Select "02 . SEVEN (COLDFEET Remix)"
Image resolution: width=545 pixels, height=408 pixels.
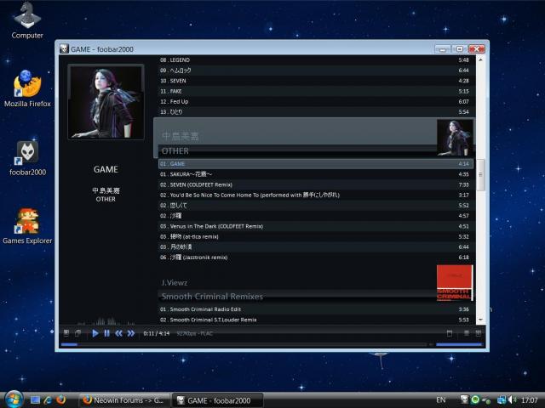point(314,184)
